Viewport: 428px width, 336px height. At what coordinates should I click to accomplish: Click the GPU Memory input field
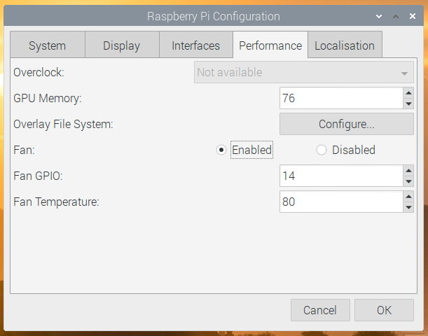340,99
